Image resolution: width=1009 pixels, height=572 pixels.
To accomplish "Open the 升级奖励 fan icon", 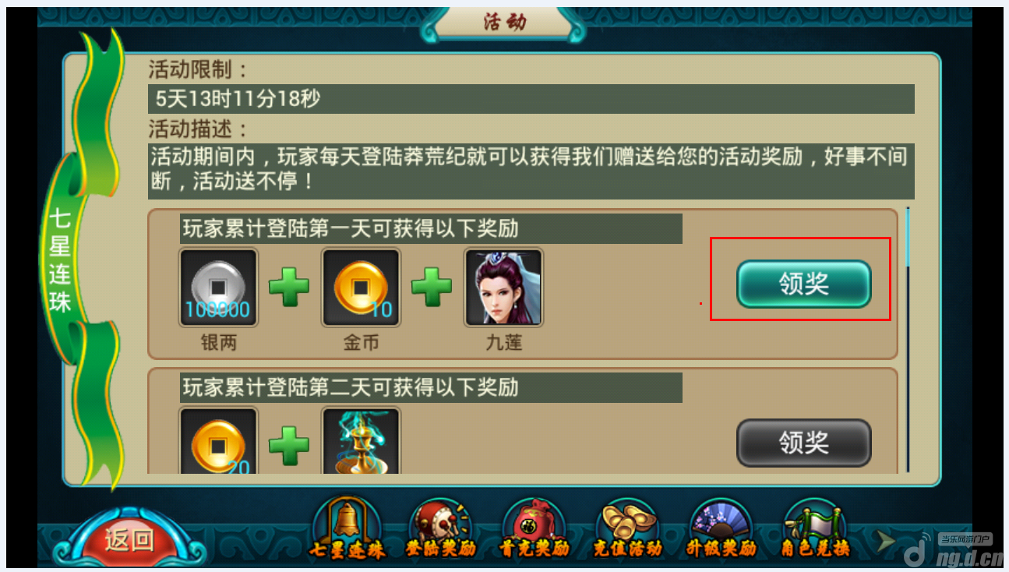I will (721, 529).
